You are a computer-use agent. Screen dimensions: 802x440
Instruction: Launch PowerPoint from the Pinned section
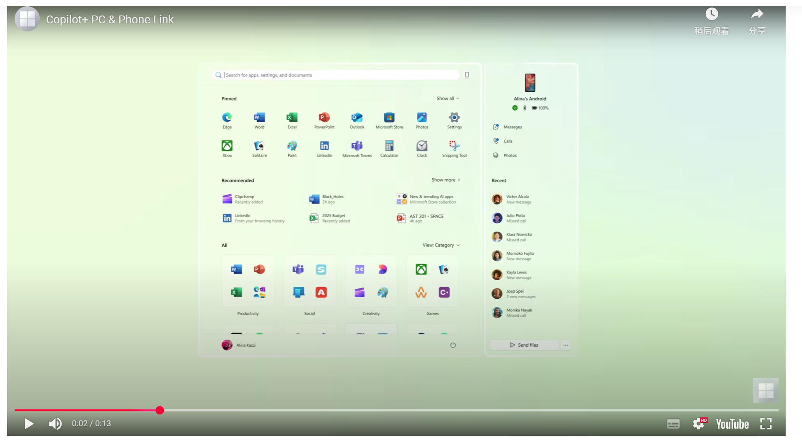click(x=324, y=118)
